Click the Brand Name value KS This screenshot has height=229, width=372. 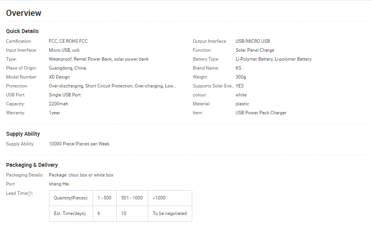tap(238, 68)
